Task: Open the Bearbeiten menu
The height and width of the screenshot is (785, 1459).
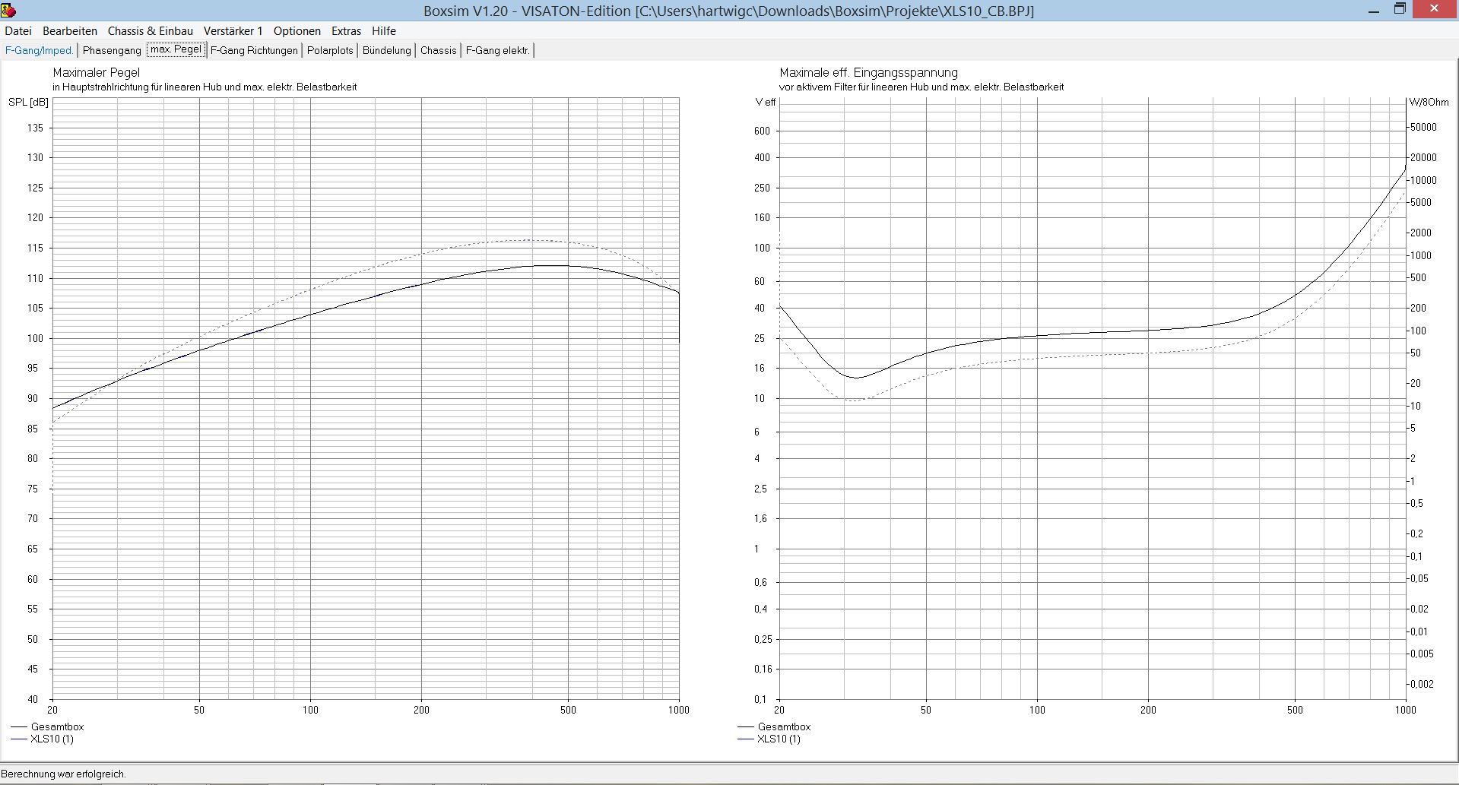Action: pos(70,31)
